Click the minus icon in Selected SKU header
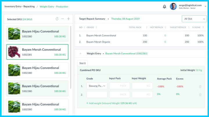Screen dimensions: 209x117 tap(63, 19)
